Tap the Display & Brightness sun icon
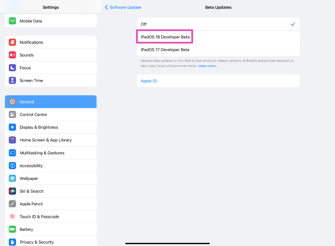 pos(13,127)
